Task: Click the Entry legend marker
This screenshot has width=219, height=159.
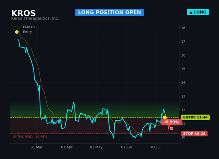Action: point(17,32)
